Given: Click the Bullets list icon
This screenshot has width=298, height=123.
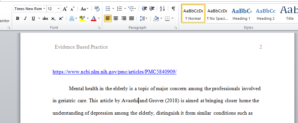Looking at the screenshot, I should point(108,9).
